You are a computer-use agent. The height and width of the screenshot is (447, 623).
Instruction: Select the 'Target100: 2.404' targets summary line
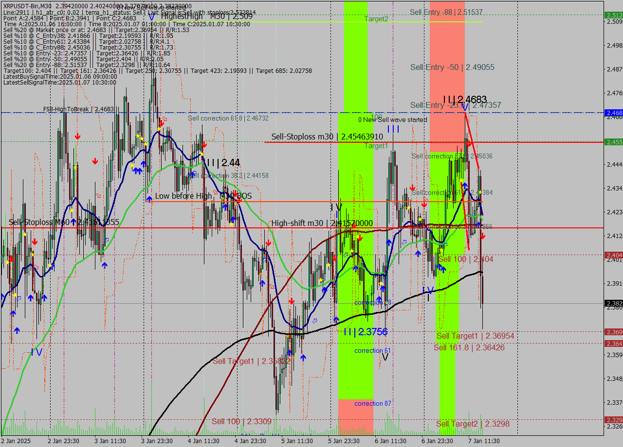point(157,71)
